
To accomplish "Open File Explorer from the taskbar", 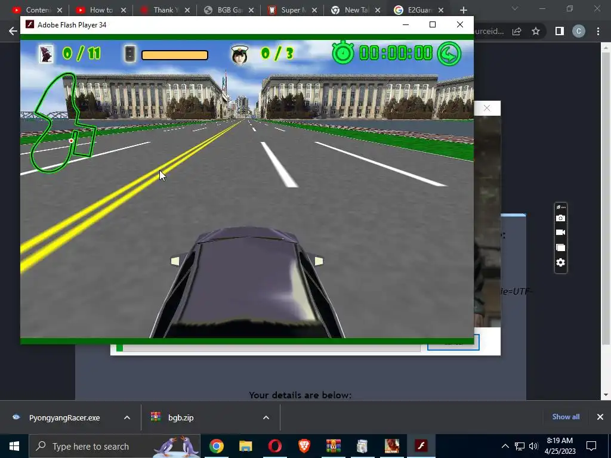I will 245,446.
